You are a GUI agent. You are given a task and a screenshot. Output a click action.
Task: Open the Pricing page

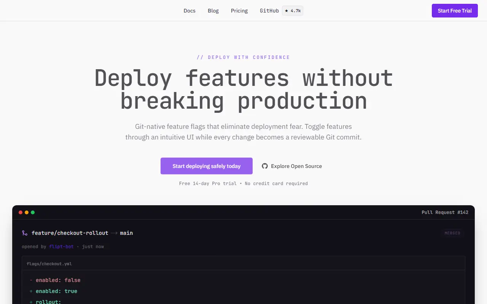[x=239, y=11]
